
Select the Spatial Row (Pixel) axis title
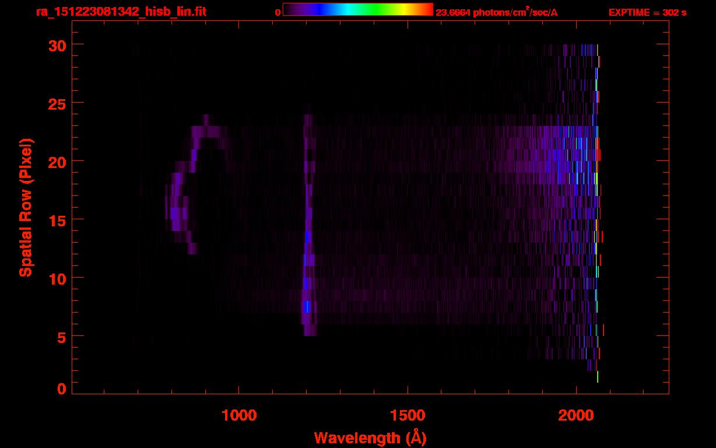click(26, 207)
